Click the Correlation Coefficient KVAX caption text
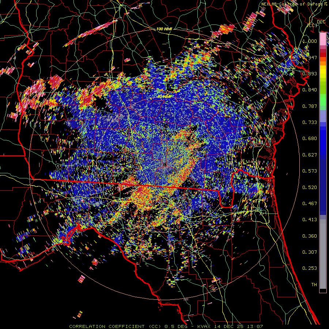The image size is (329, 329). (x=166, y=326)
